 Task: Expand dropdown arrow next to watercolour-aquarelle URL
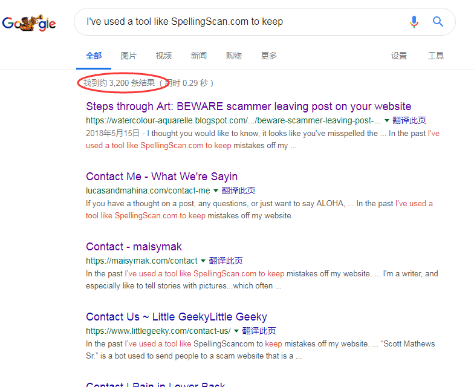point(387,121)
